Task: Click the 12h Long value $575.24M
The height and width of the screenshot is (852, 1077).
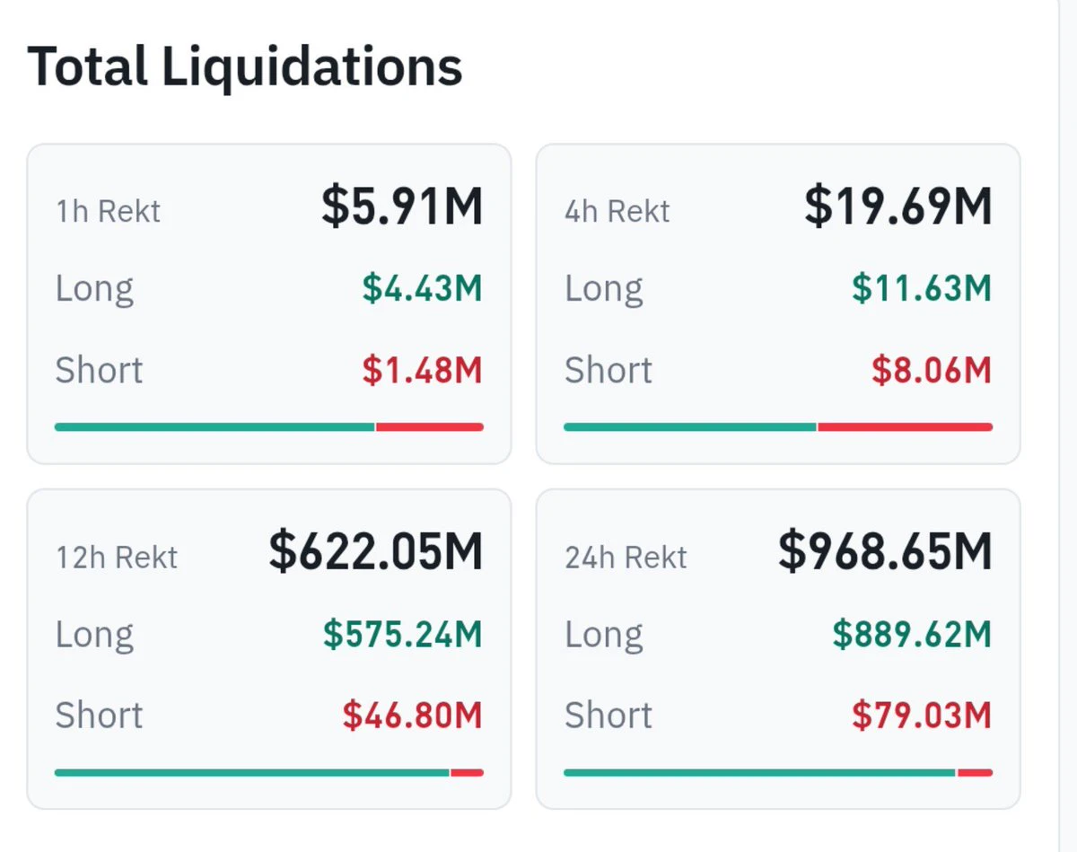Action: (x=403, y=635)
